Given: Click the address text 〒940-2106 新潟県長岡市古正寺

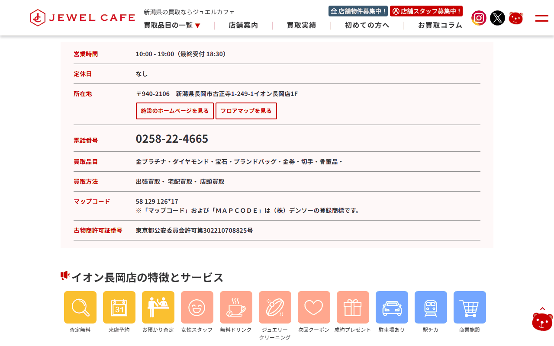Looking at the screenshot, I should [x=217, y=94].
